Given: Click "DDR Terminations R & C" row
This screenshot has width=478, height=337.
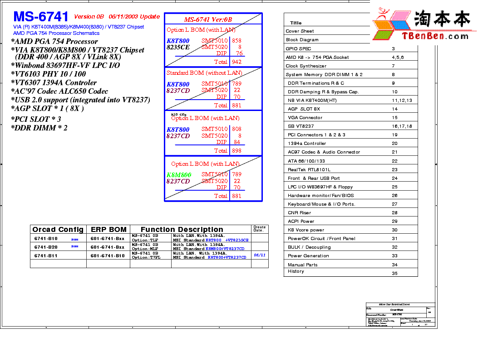Looking at the screenshot, I should click(350, 83).
